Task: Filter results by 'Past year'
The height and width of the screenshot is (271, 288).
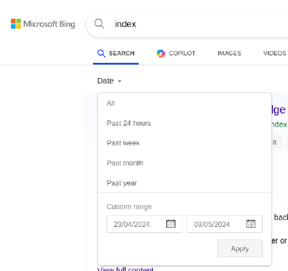Action: click(x=185, y=183)
